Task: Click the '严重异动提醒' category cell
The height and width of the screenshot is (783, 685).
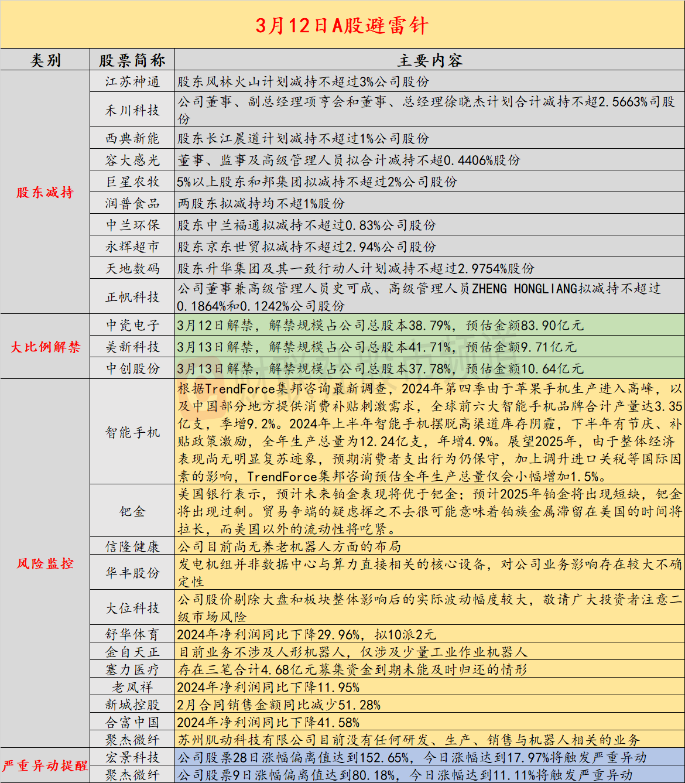Action: click(x=45, y=765)
